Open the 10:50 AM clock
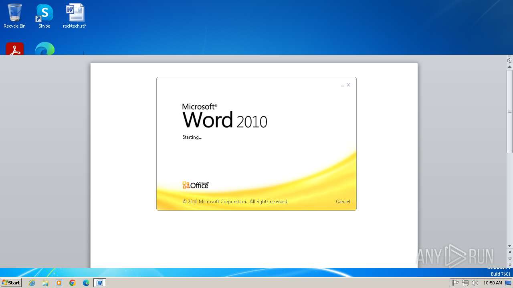513x288 pixels. pyautogui.click(x=493, y=283)
